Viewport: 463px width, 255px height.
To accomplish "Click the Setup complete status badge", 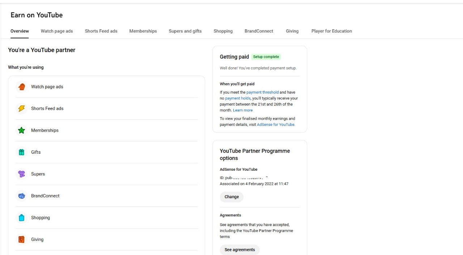I will pyautogui.click(x=266, y=57).
